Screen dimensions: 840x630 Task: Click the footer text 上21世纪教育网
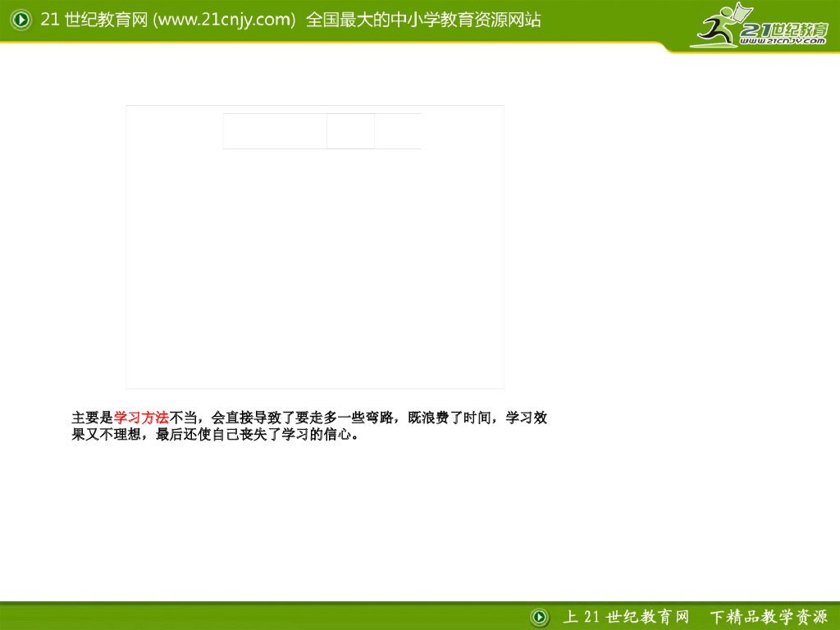[626, 617]
